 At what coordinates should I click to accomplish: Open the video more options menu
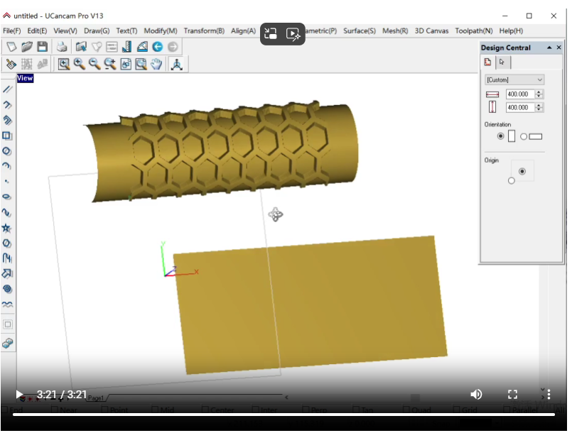coord(549,395)
